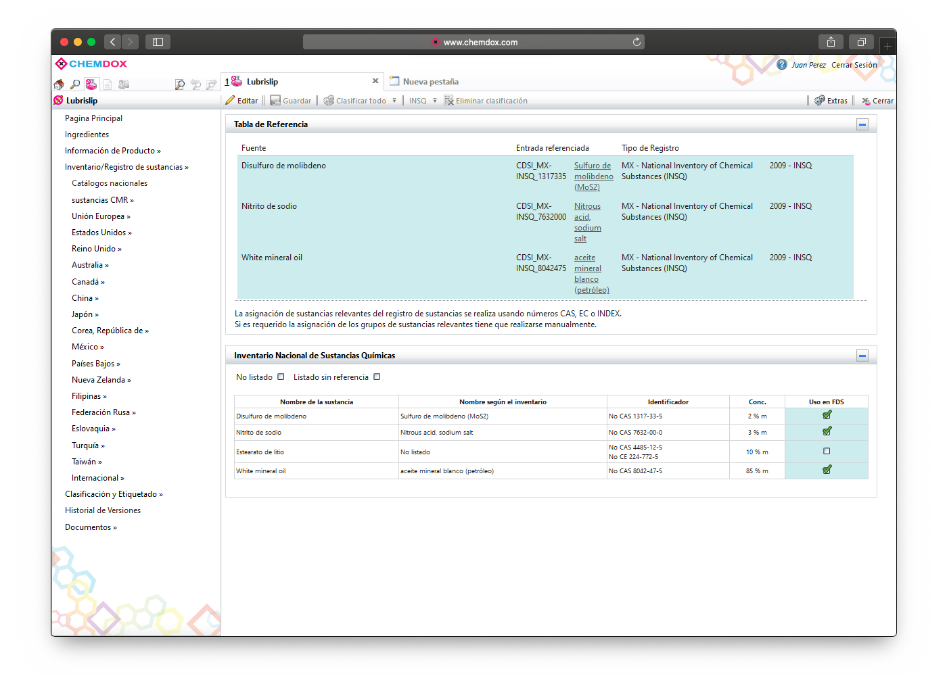The image size is (947, 676).
Task: Navigate back with the left-arrow magnifier icon
Action: 195,84
